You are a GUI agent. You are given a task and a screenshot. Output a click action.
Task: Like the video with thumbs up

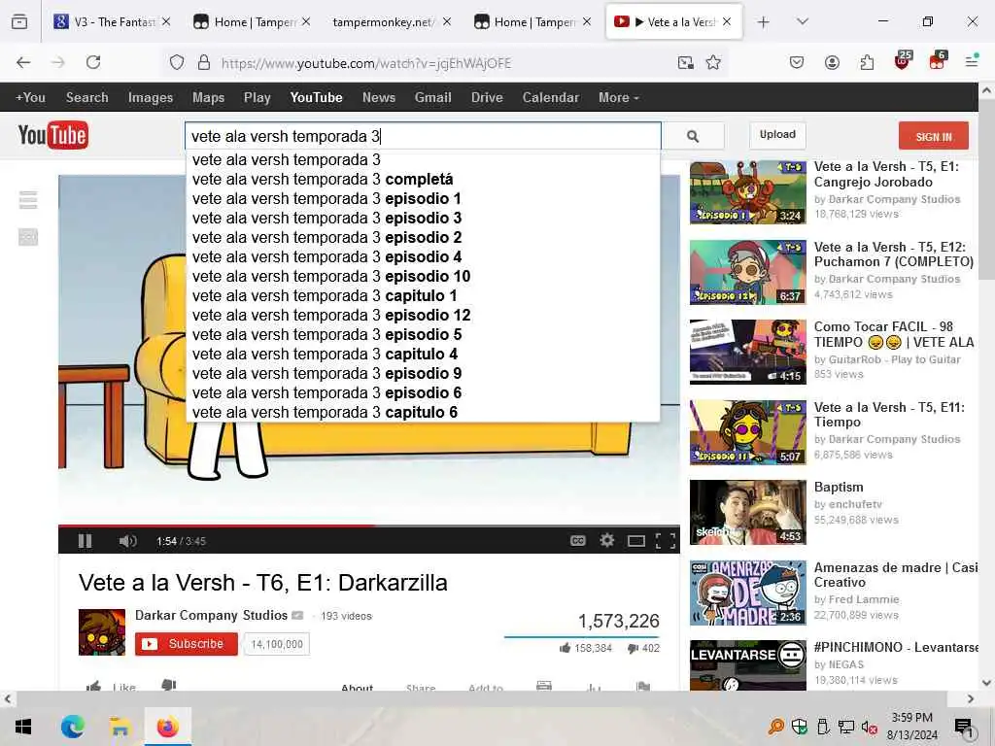point(94,686)
